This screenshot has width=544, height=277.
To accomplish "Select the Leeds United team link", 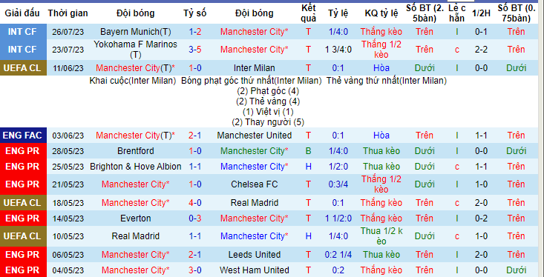I will (255, 255).
